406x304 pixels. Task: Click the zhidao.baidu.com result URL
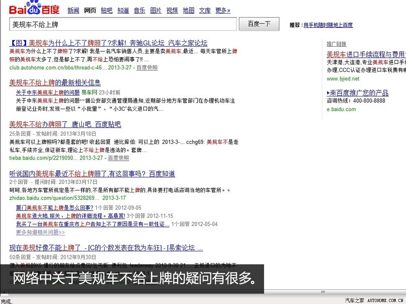click(x=54, y=198)
